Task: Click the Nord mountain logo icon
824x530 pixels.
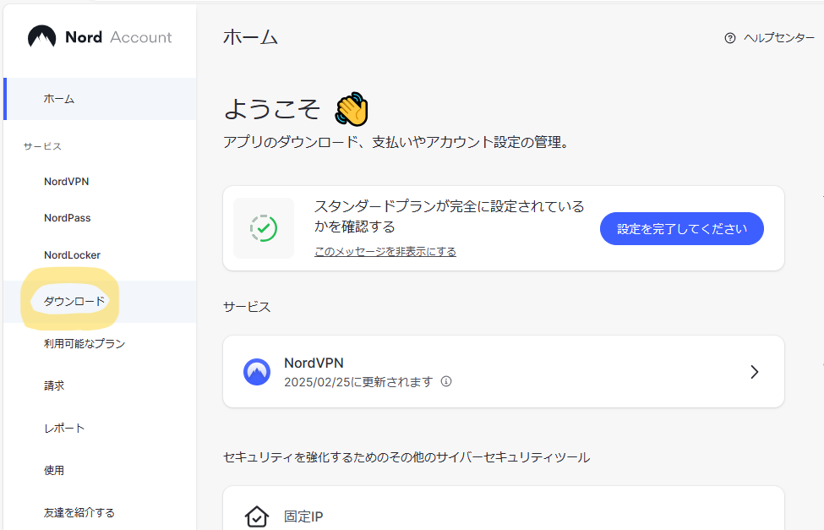Action: point(41,37)
